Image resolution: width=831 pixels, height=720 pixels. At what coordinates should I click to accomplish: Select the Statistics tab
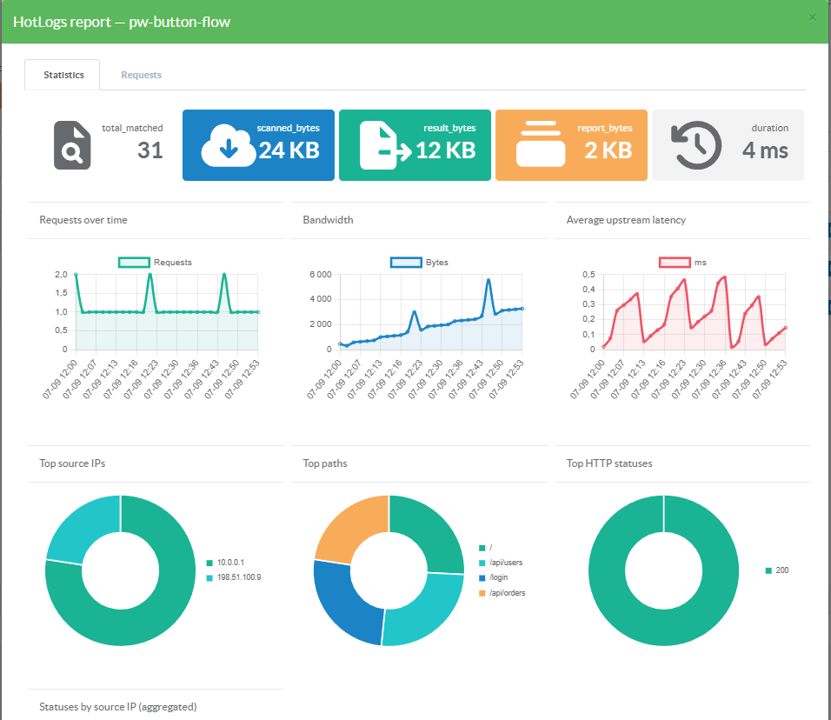click(x=63, y=75)
